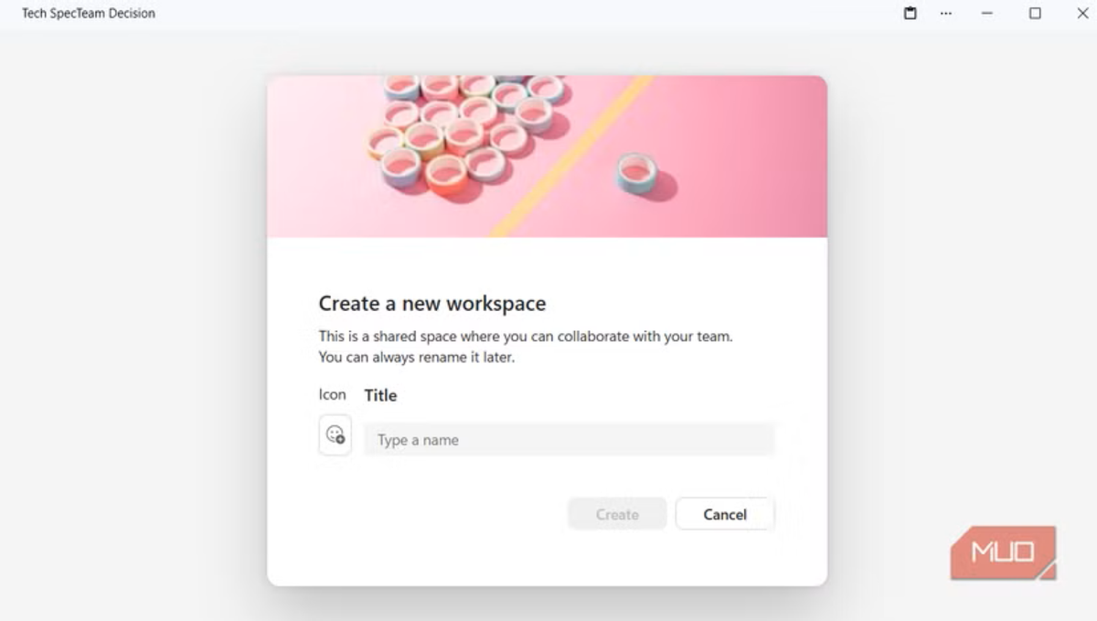Click the yellow stripe in banner
Image resolution: width=1097 pixels, height=621 pixels.
tap(572, 156)
